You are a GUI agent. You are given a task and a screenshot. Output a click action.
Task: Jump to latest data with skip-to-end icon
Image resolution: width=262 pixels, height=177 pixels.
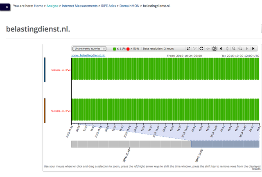pos(253,49)
